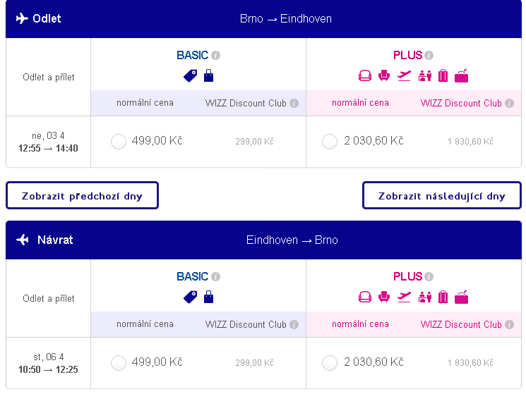The height and width of the screenshot is (394, 526).
Task: Click info icon next to PLUS in Návrat section
Action: coord(429,276)
